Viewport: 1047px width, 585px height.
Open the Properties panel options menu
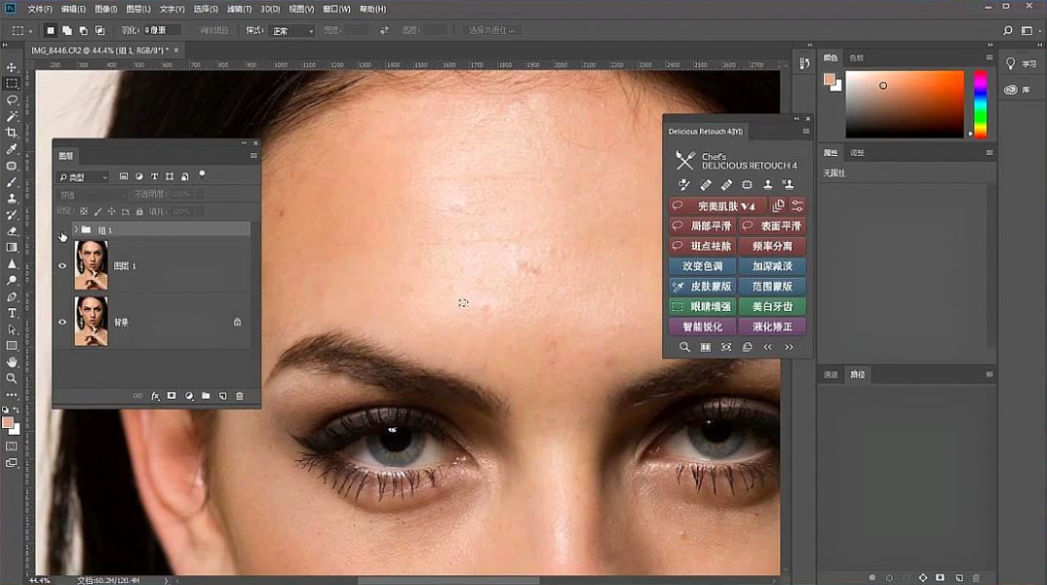(x=990, y=153)
